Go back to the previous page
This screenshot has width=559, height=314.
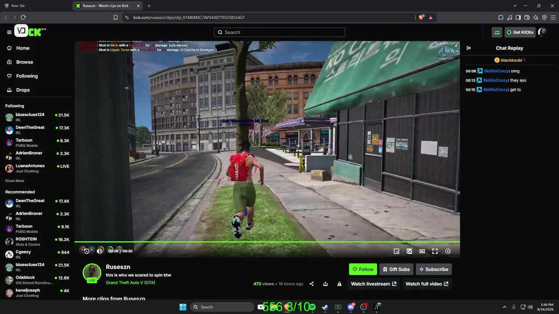[x=6, y=17]
